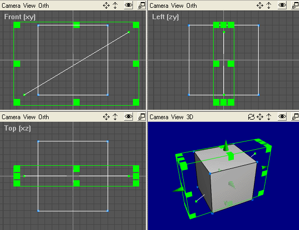299x230 pixels.
Task: Toggle the eye icon in Front view header
Action: [x=128, y=5]
